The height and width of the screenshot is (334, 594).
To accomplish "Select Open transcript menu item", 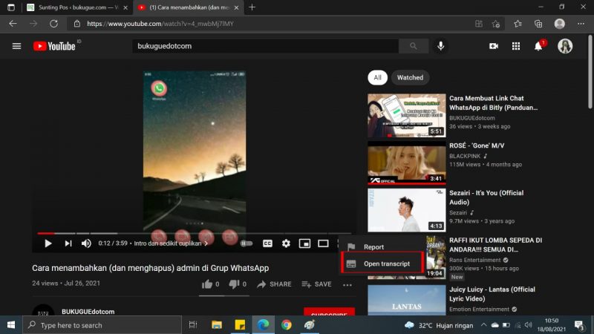I will (382, 263).
